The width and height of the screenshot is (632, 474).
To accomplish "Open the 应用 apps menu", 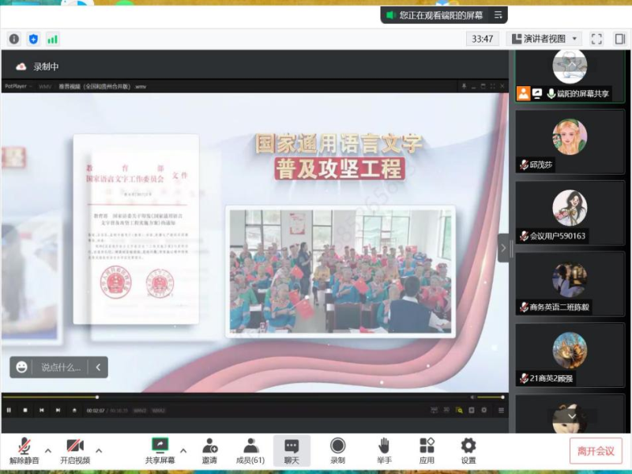I will tap(427, 450).
